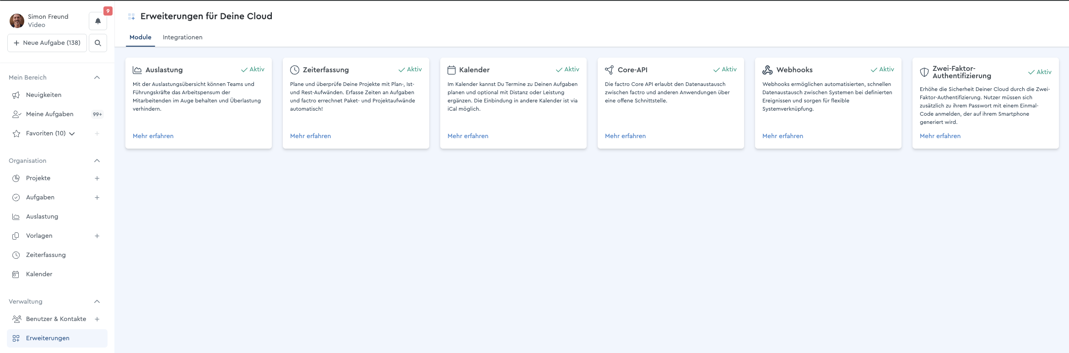Click the Core-API module icon
This screenshot has height=353, width=1069.
click(x=609, y=70)
